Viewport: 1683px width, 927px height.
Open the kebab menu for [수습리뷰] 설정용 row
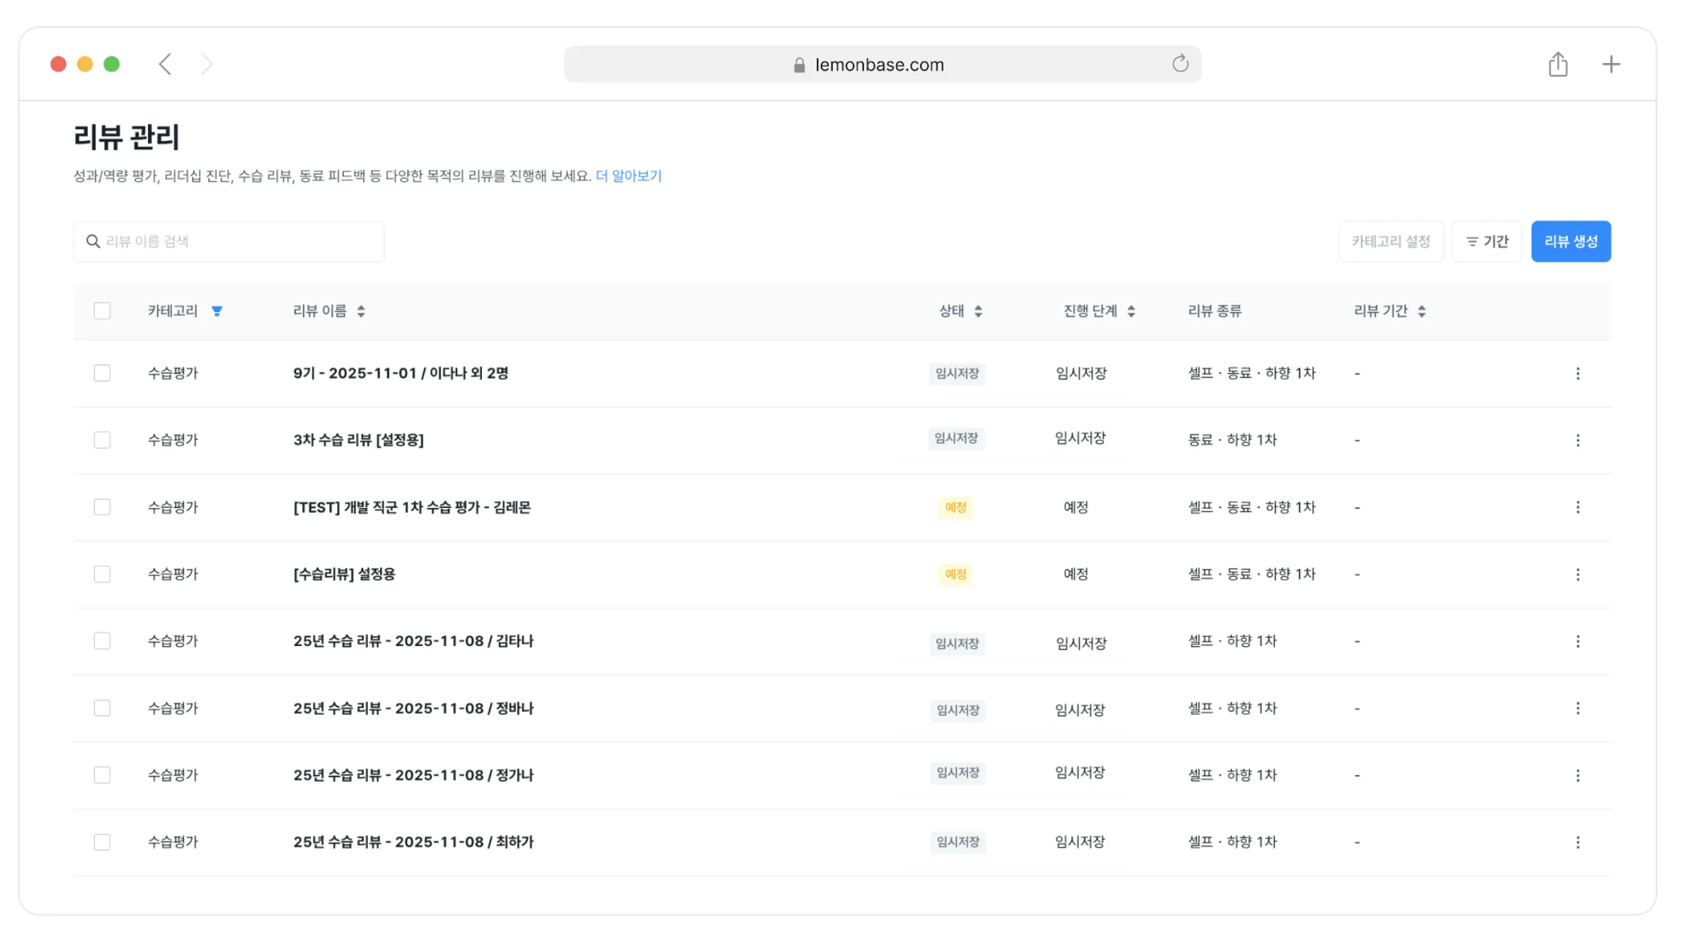click(1578, 575)
